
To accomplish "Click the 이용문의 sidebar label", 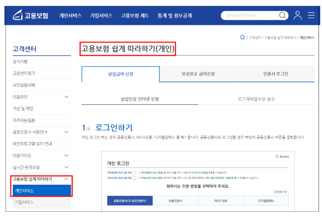I will [20, 97].
